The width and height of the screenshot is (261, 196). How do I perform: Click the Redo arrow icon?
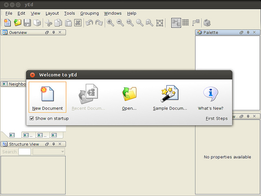pos(99,23)
